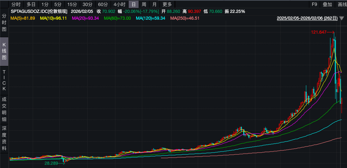Screen dimensions: 347x168
Task: Select the 日 daily period toggle
Action: click(x=134, y=4)
